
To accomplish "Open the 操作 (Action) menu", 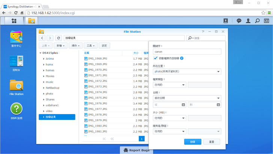I will [x=75, y=46].
